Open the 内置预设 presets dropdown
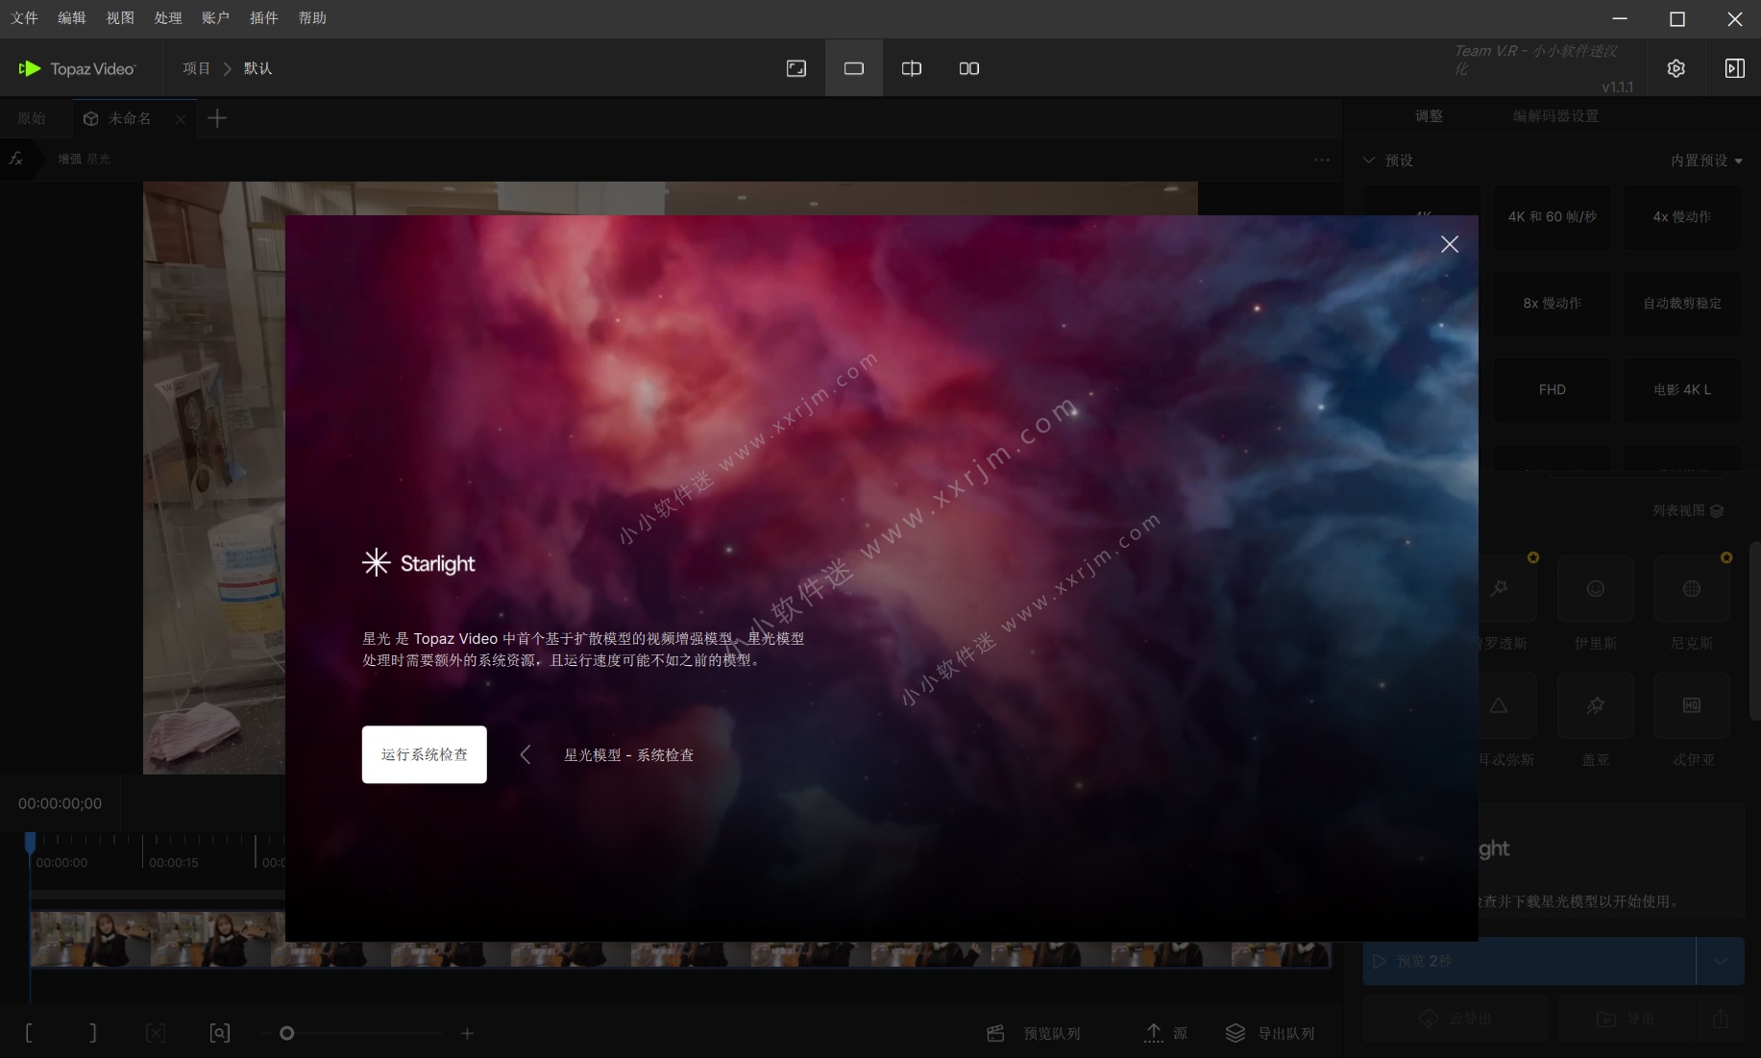The height and width of the screenshot is (1058, 1761). pyautogui.click(x=1705, y=160)
